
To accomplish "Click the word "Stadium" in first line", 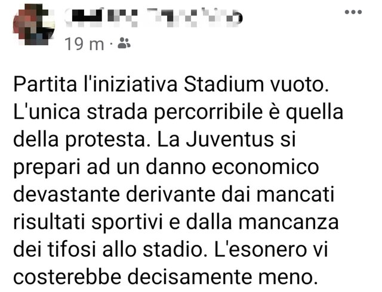I will [x=224, y=85].
